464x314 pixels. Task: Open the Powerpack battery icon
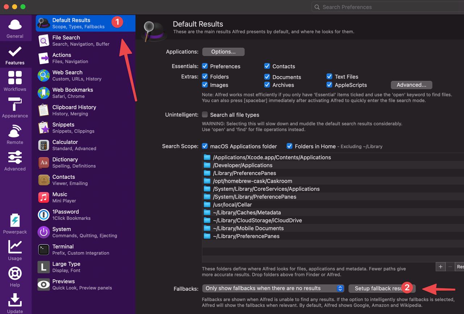point(15,220)
